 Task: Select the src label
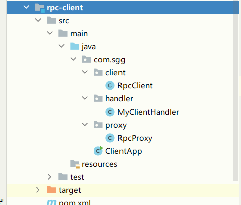64,21
